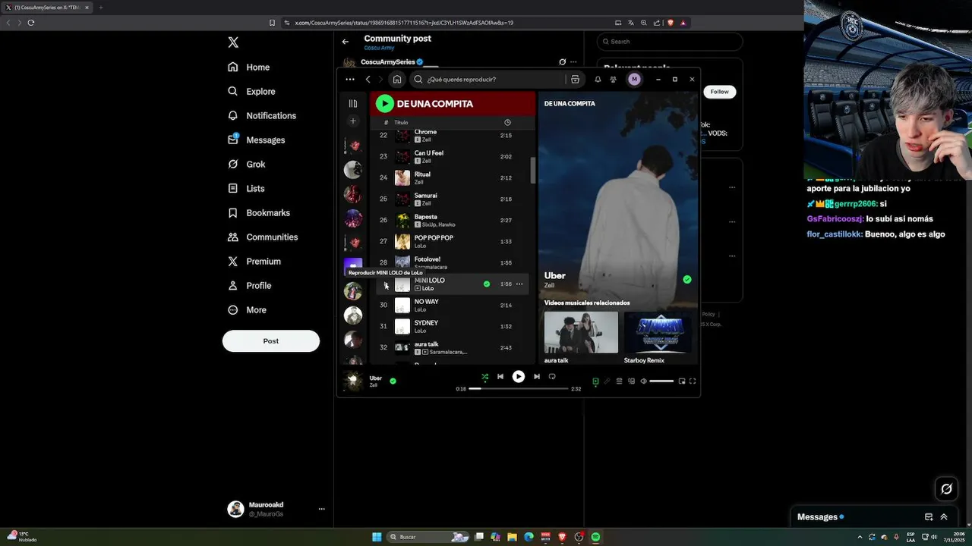
Task: Play the DE UNA COMPITA playlist
Action: [x=384, y=103]
